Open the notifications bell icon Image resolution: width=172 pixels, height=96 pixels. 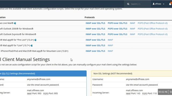[x=170, y=4]
